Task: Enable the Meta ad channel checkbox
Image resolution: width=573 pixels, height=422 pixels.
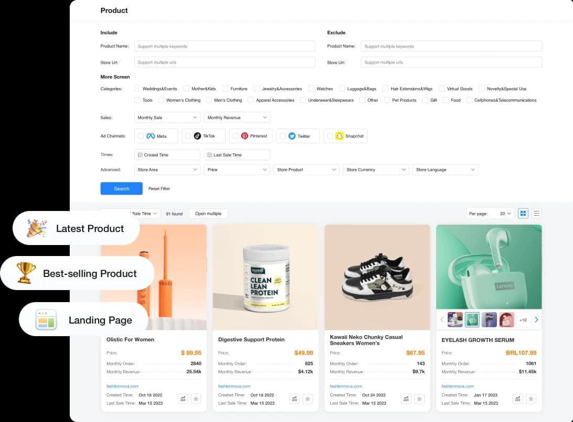Action: (x=140, y=136)
